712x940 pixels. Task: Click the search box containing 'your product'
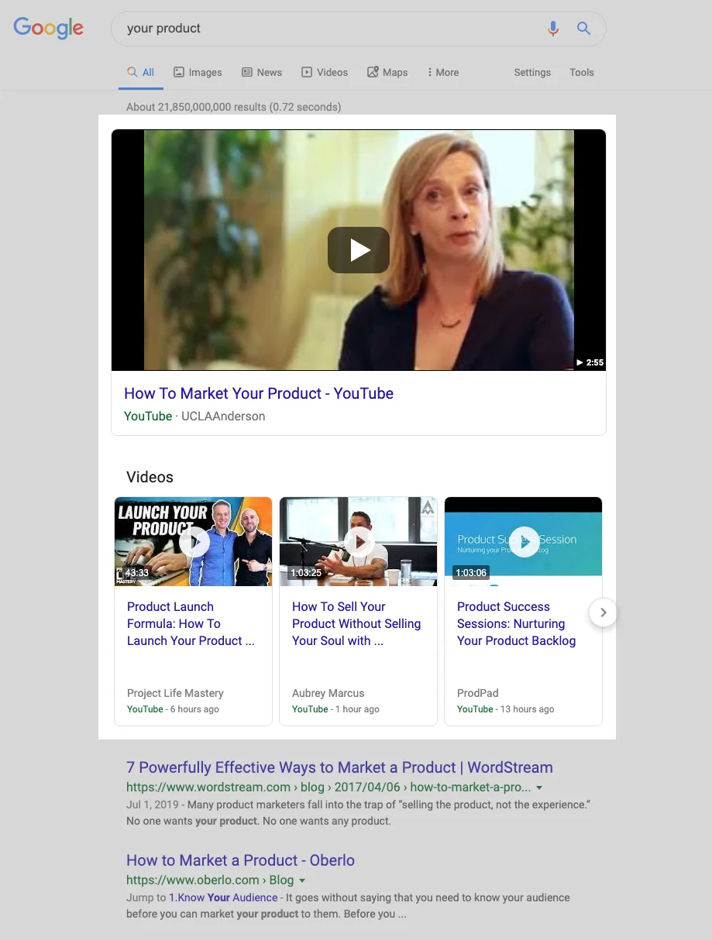[x=333, y=29]
